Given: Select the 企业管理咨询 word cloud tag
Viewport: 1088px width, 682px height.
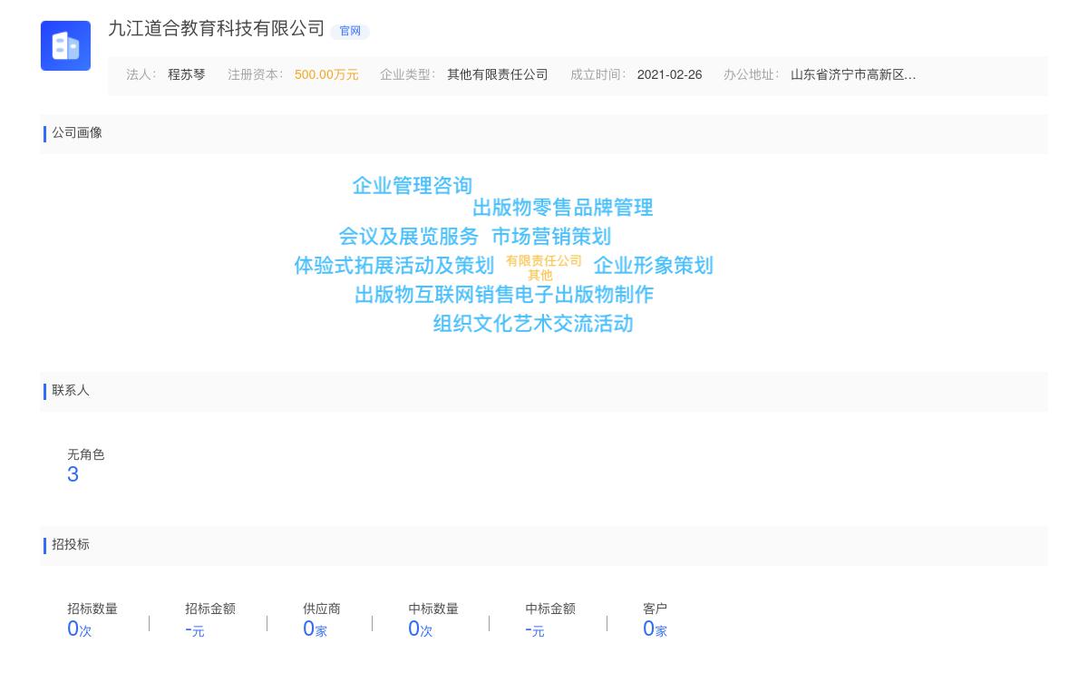Looking at the screenshot, I should [x=412, y=186].
